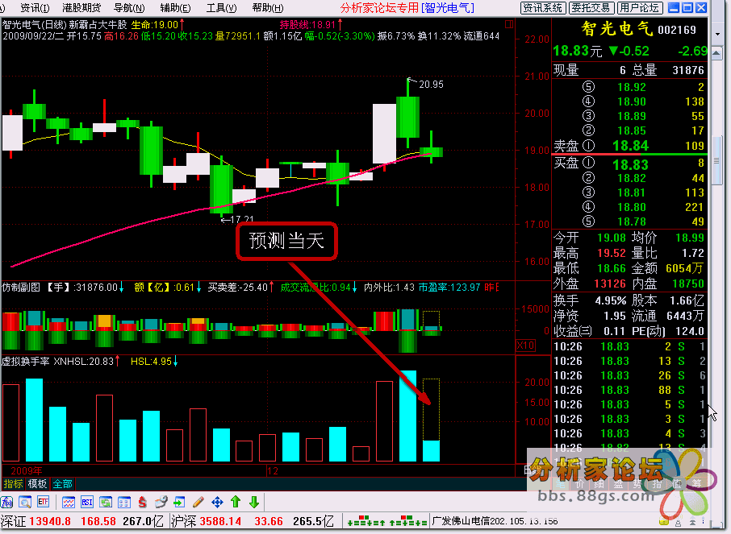Select the RSI indicator toolbar icon

[86, 502]
